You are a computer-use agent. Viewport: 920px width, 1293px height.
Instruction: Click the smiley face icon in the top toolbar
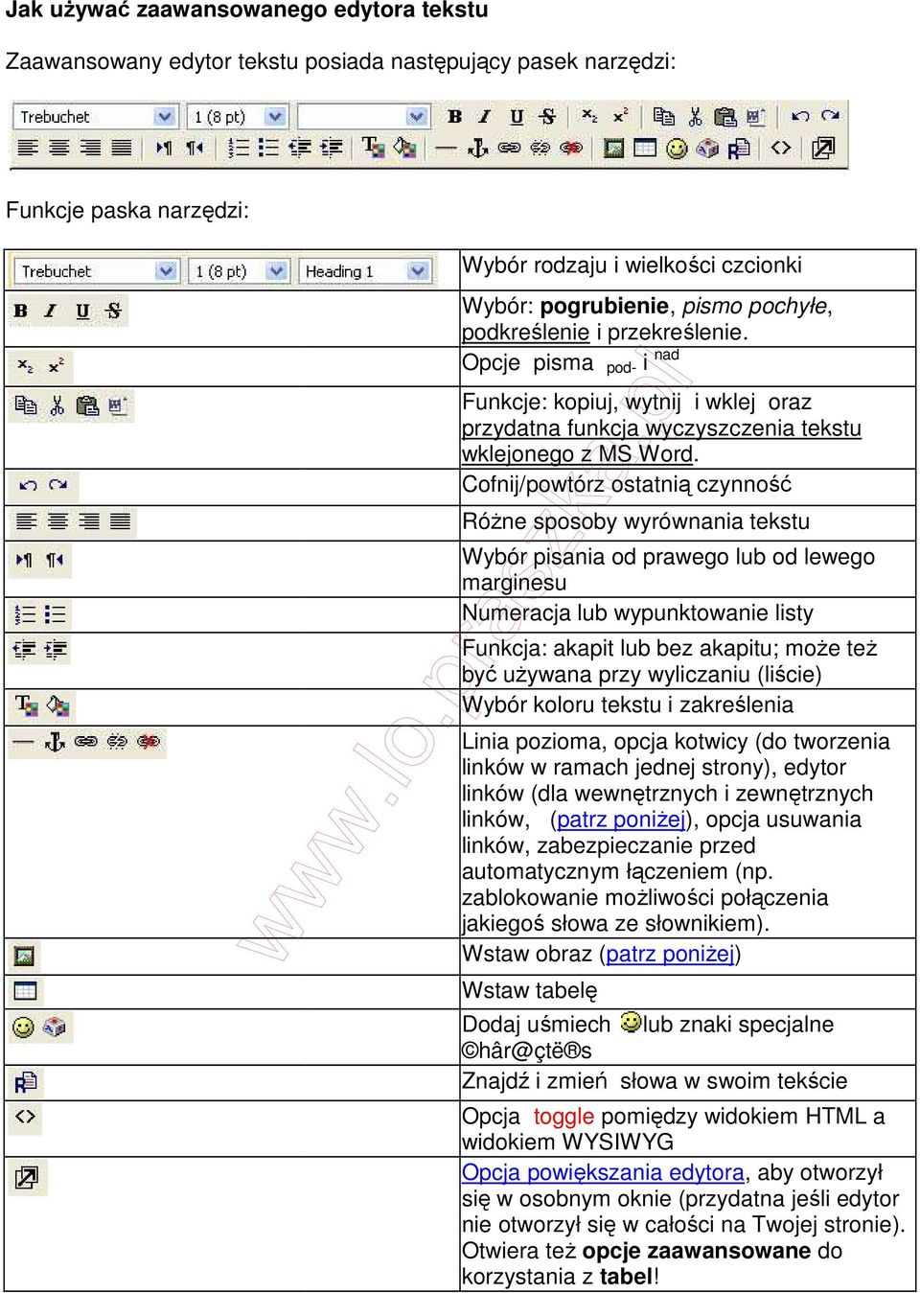pos(677,149)
